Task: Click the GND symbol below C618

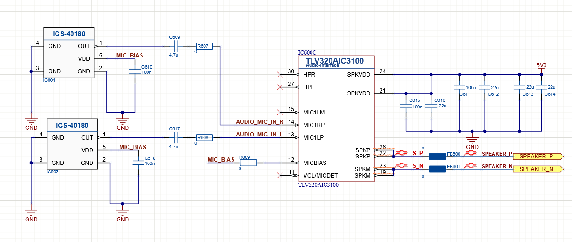Action: [123, 214]
